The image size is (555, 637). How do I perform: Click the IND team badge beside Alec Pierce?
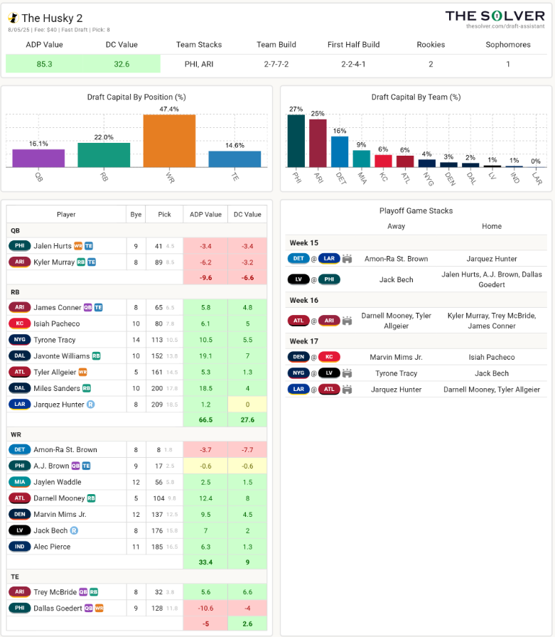click(20, 547)
